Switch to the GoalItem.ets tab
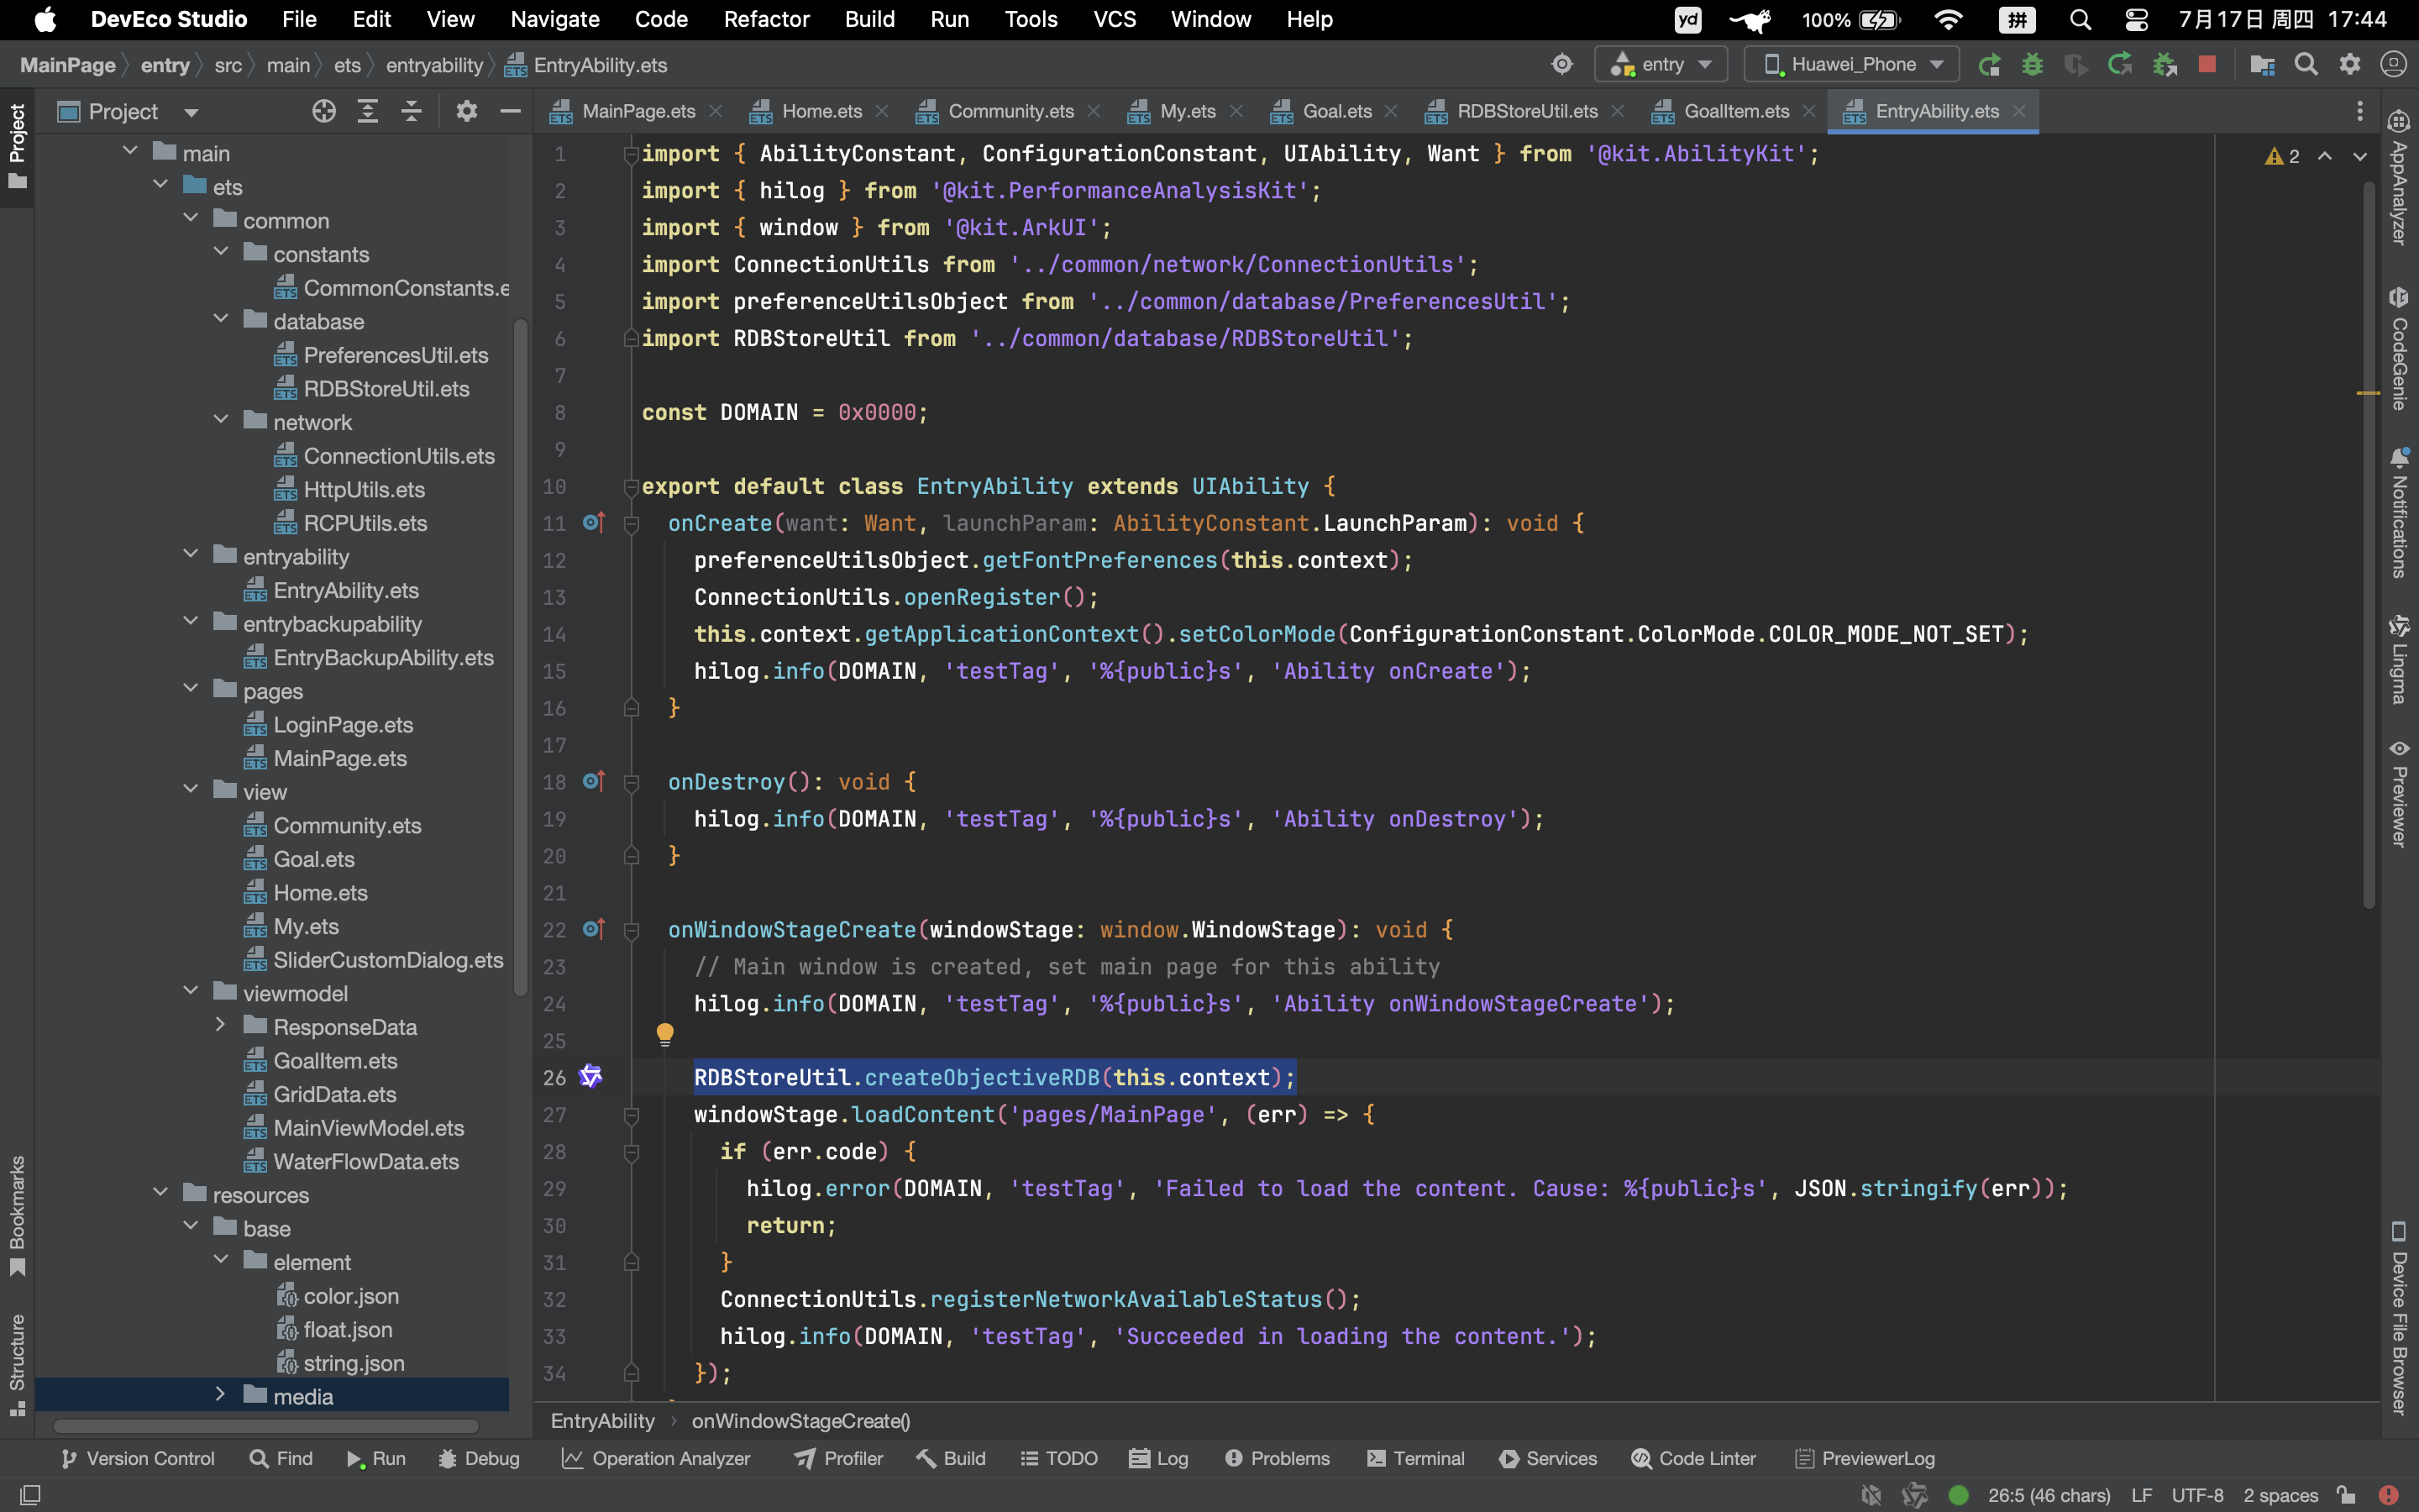Image resolution: width=2419 pixels, height=1512 pixels. coord(1736,111)
